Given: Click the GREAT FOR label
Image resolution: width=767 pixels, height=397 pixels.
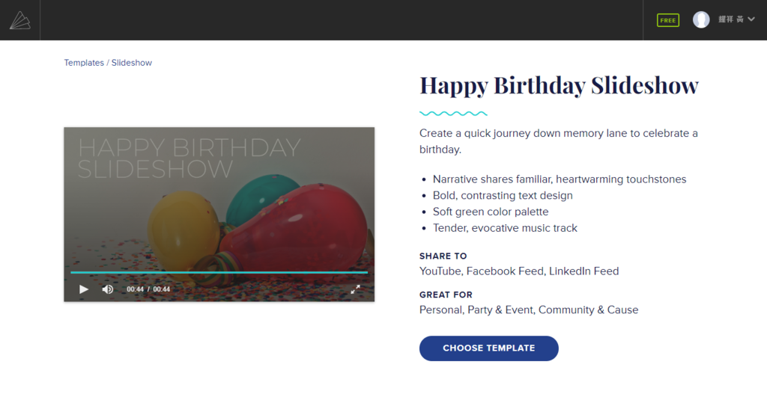Looking at the screenshot, I should (446, 295).
